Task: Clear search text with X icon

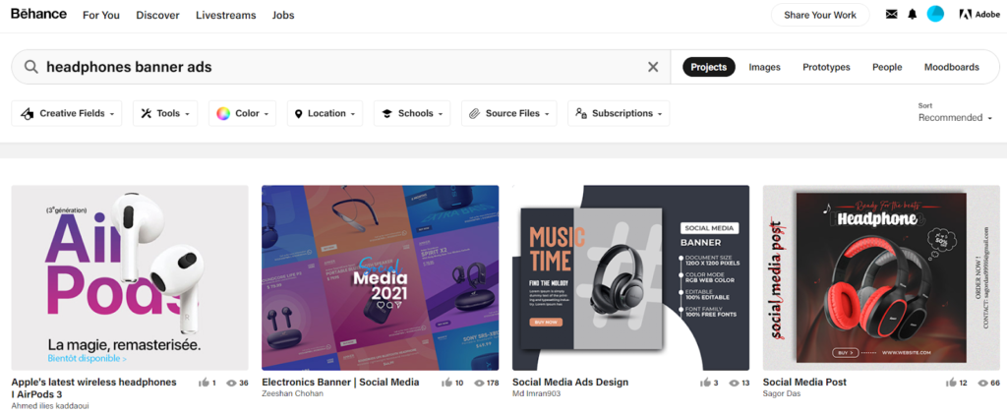Action: pos(653,67)
